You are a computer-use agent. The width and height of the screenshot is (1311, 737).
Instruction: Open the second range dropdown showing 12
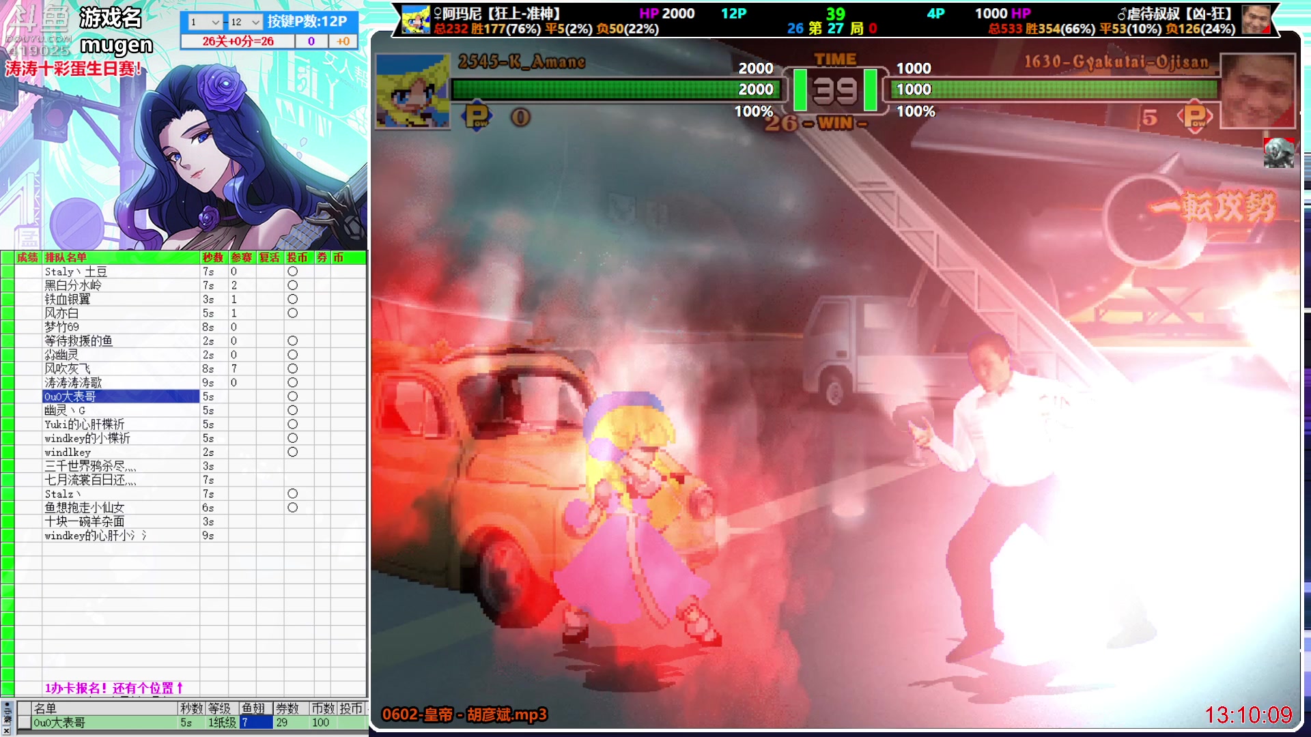coord(245,22)
